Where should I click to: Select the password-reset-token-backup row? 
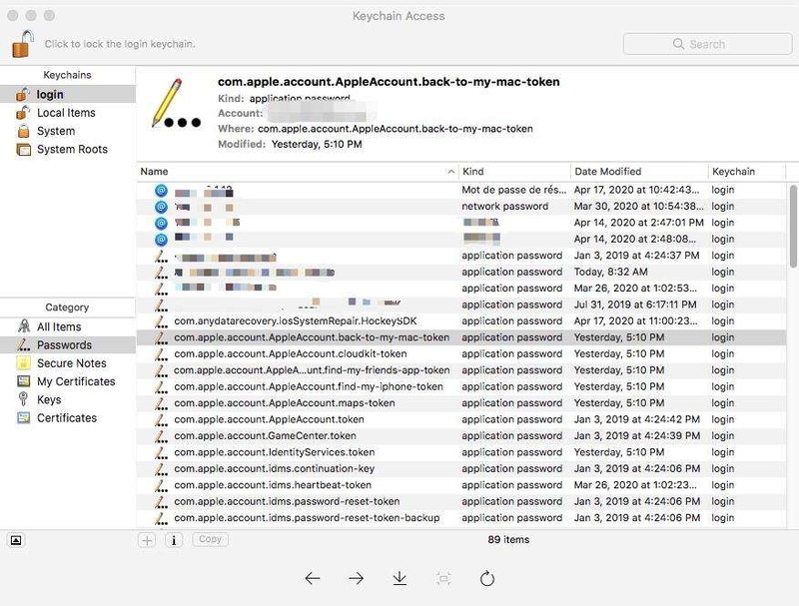tap(461, 517)
